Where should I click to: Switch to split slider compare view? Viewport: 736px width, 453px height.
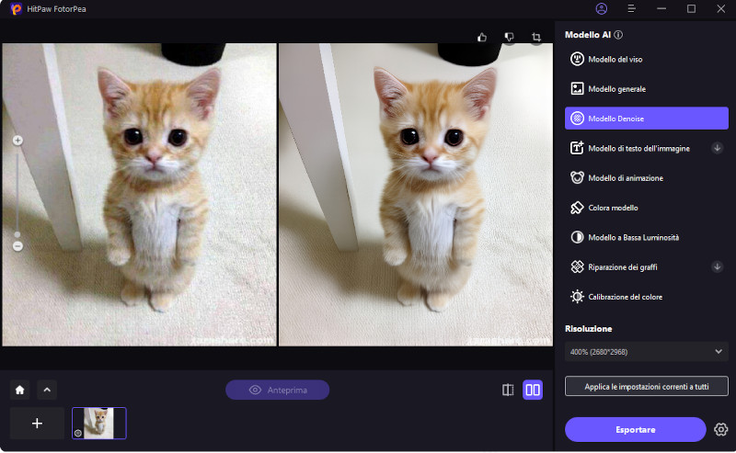[508, 390]
